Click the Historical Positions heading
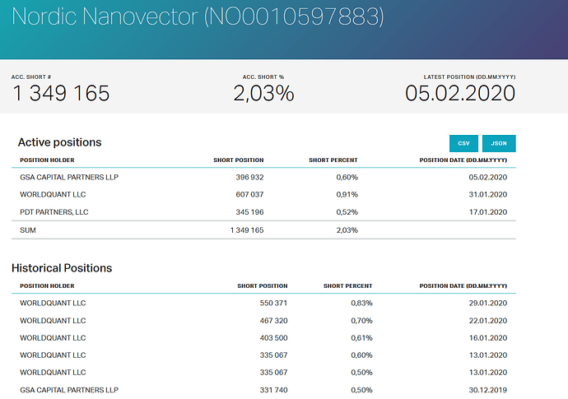The height and width of the screenshot is (399, 568). [62, 268]
